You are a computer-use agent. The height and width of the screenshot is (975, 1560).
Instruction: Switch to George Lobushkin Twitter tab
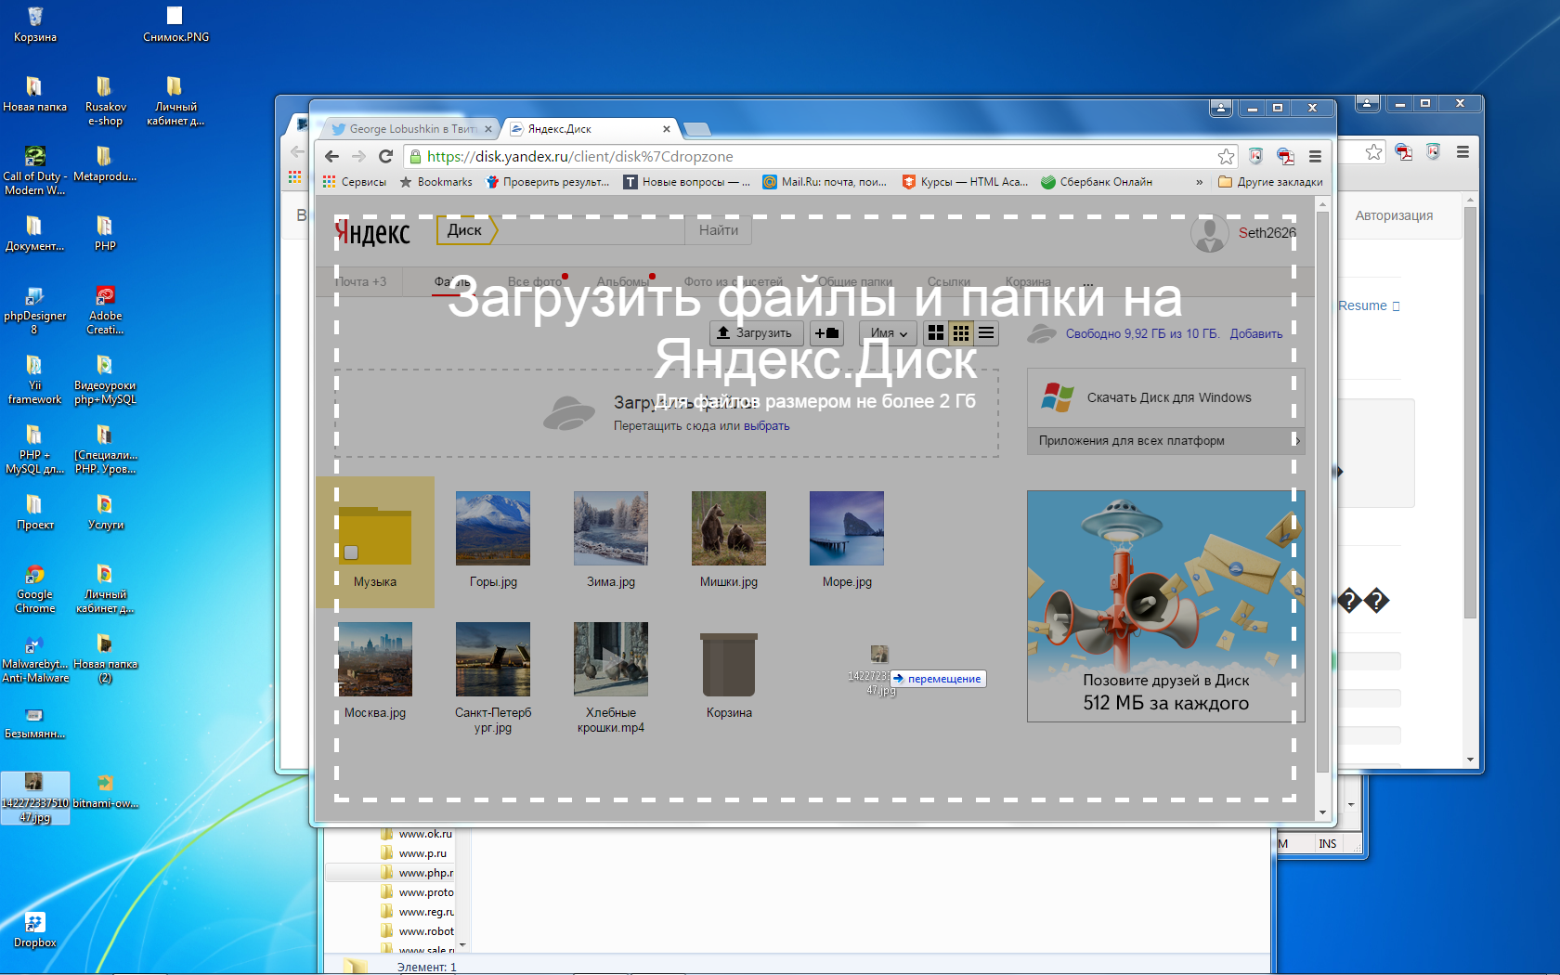coord(410,129)
